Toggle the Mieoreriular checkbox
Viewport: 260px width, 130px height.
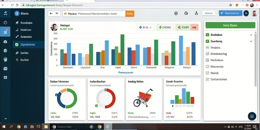click(207, 67)
